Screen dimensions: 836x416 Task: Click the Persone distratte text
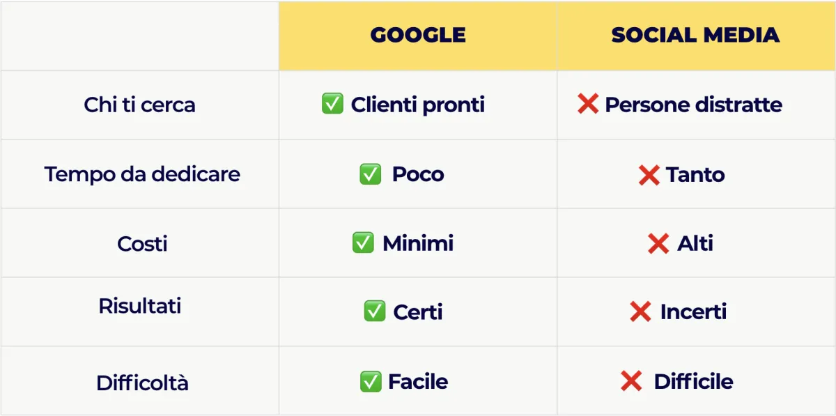693,105
